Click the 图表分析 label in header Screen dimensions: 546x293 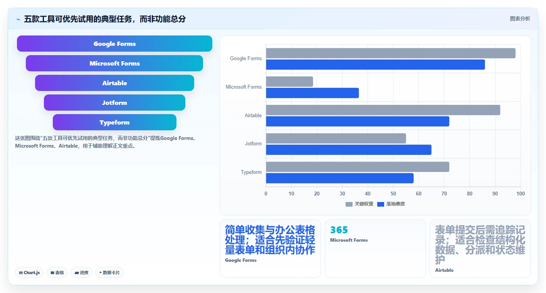(520, 19)
